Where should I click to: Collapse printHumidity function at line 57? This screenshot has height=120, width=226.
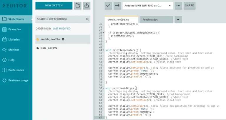pos(103,88)
